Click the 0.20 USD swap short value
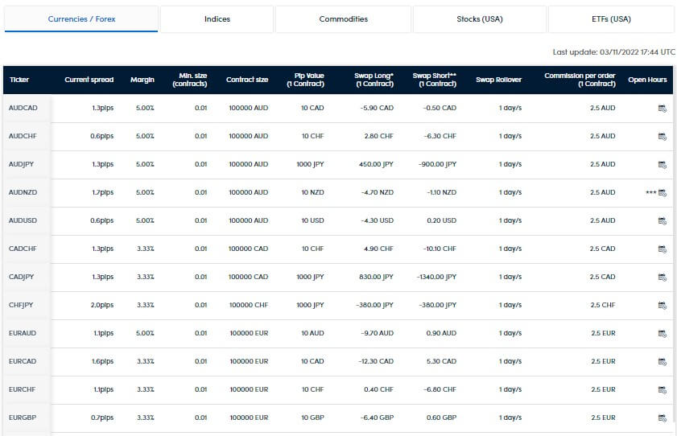 point(442,220)
